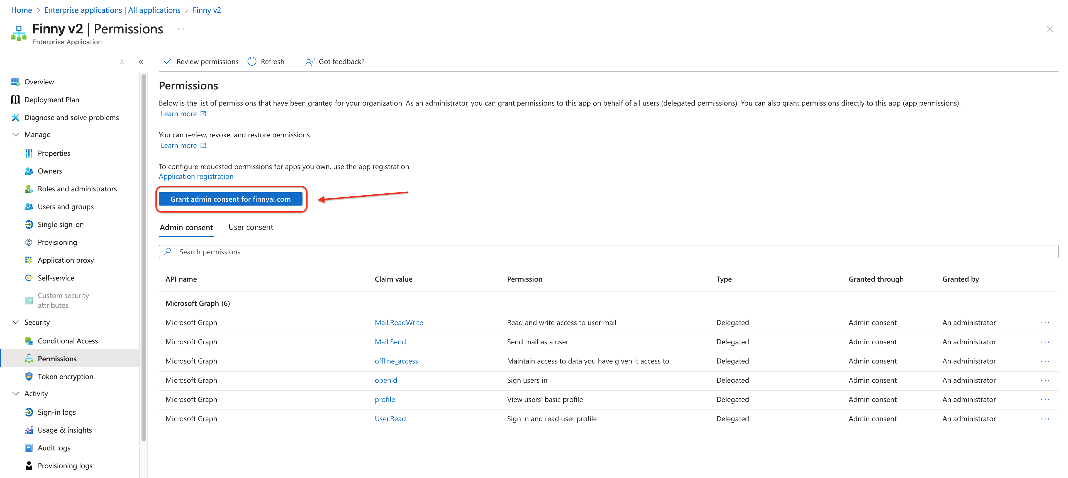
Task: Collapse the Activity section chevron
Action: point(16,393)
